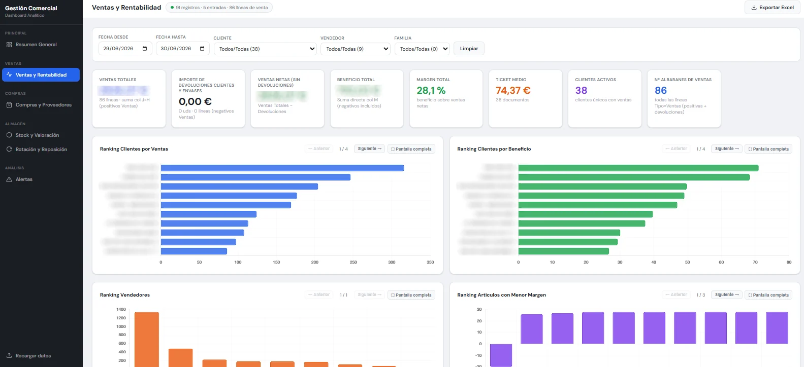Image resolution: width=804 pixels, height=367 pixels.
Task: Click the tallest orange bar in Ranking Vendedores
Action: tap(147, 339)
